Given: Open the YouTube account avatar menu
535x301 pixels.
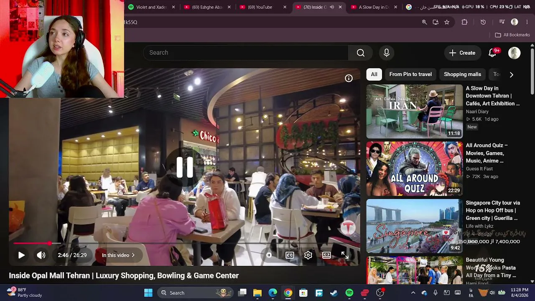Looking at the screenshot, I should (x=515, y=53).
